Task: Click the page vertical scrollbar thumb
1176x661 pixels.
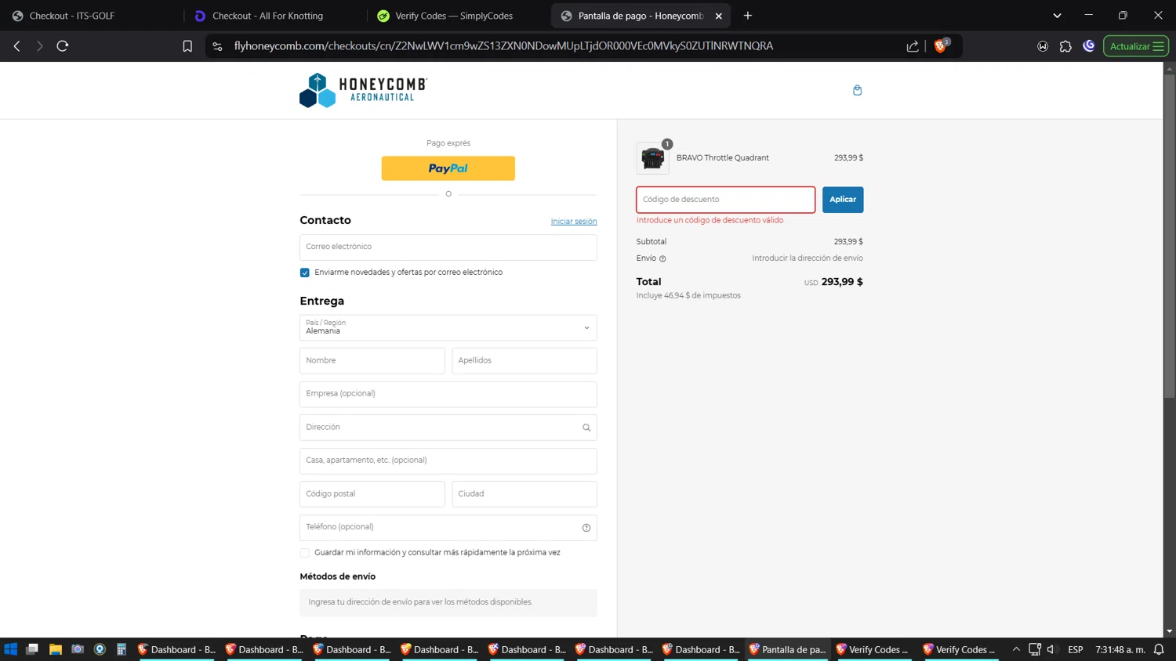Action: [1169, 235]
